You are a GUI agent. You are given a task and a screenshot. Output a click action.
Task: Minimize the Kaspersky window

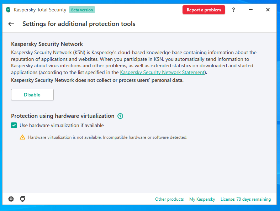pos(251,10)
